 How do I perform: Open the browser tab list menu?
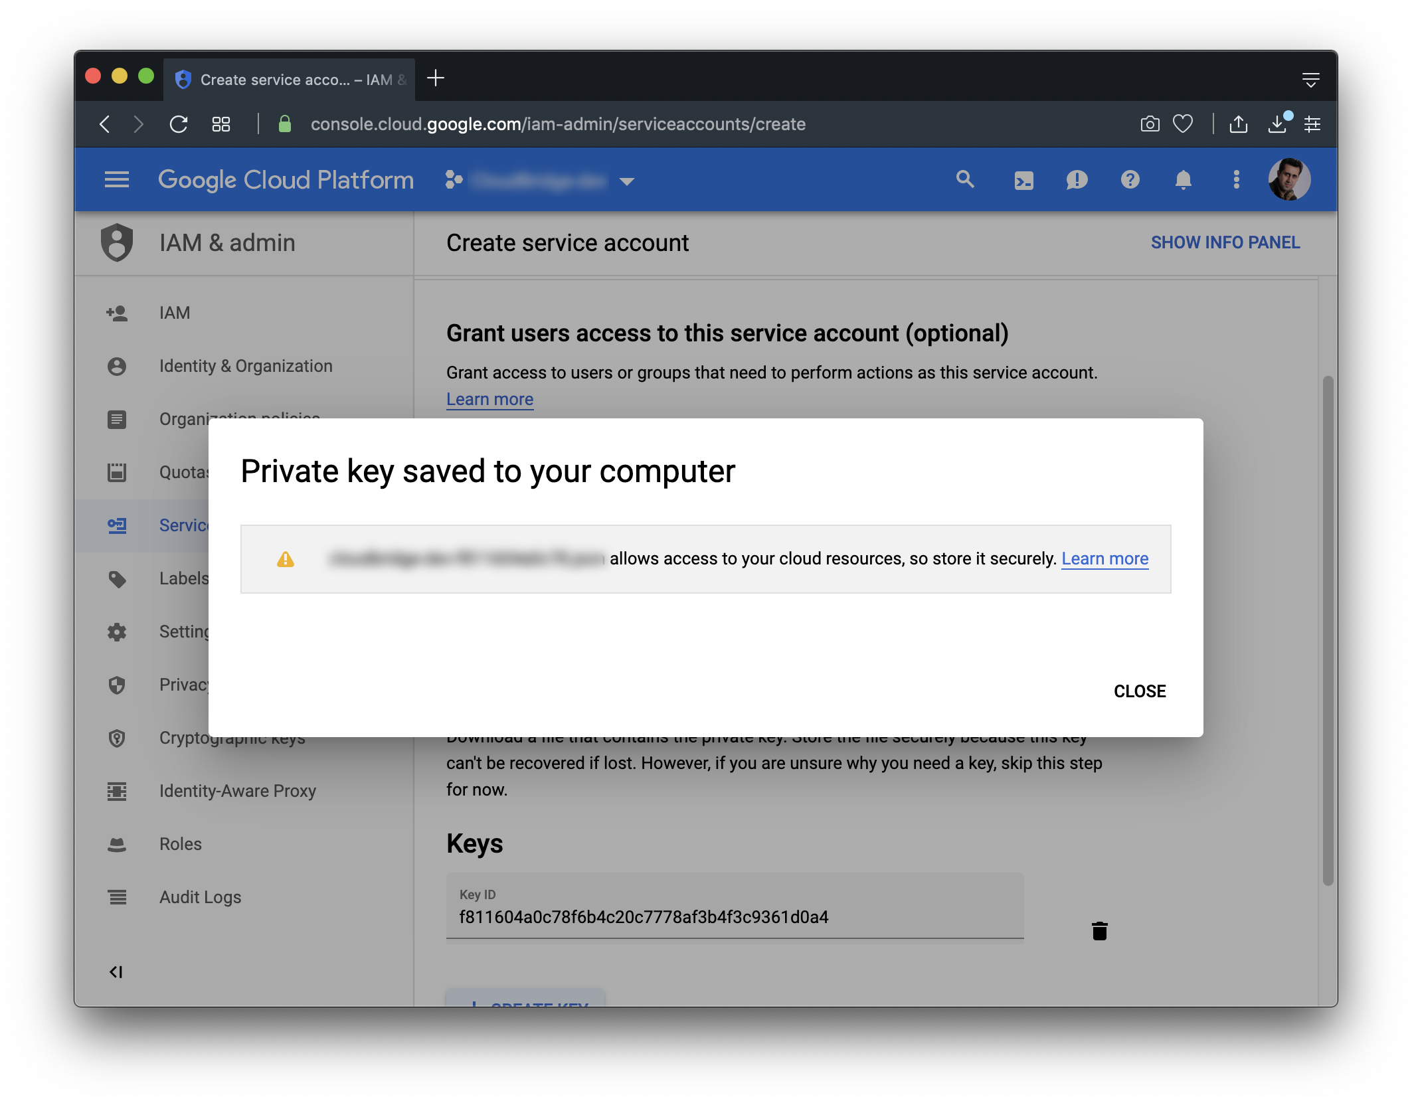[x=1310, y=80]
